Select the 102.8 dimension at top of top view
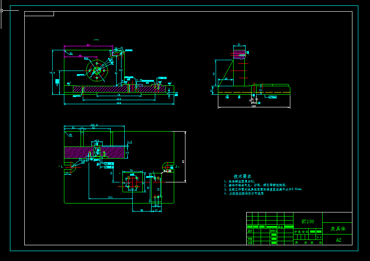This screenshot has height=261, width=370. [x=94, y=125]
